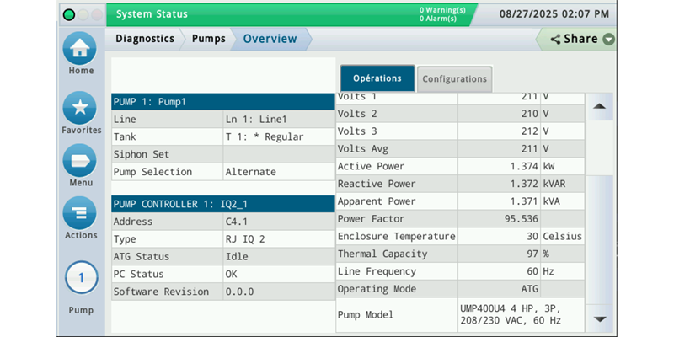This screenshot has height=337, width=674.
Task: Open the Favorites star icon
Action: (x=81, y=107)
